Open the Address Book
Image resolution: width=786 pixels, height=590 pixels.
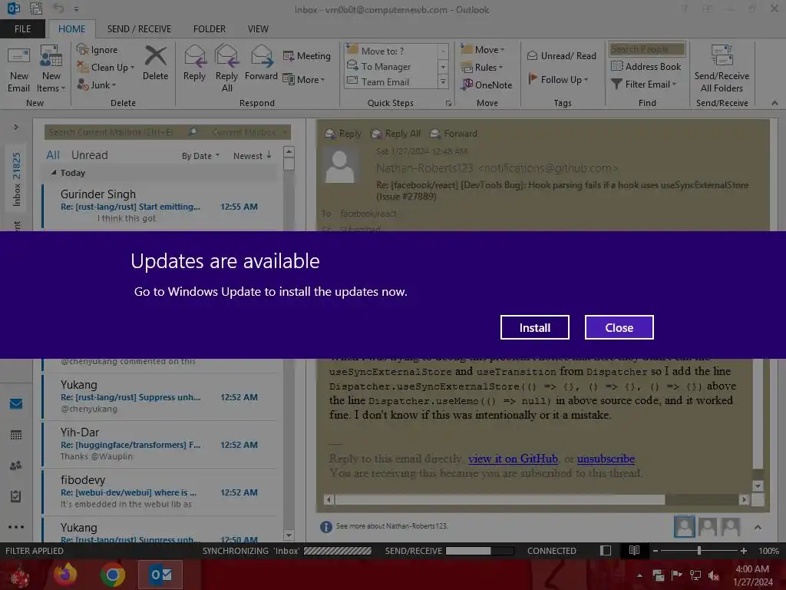(646, 66)
